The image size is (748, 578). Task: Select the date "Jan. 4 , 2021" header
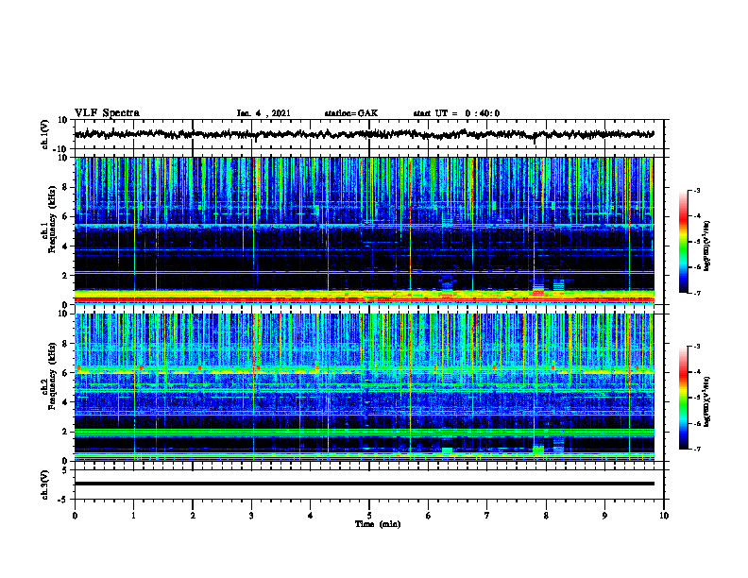coord(263,113)
